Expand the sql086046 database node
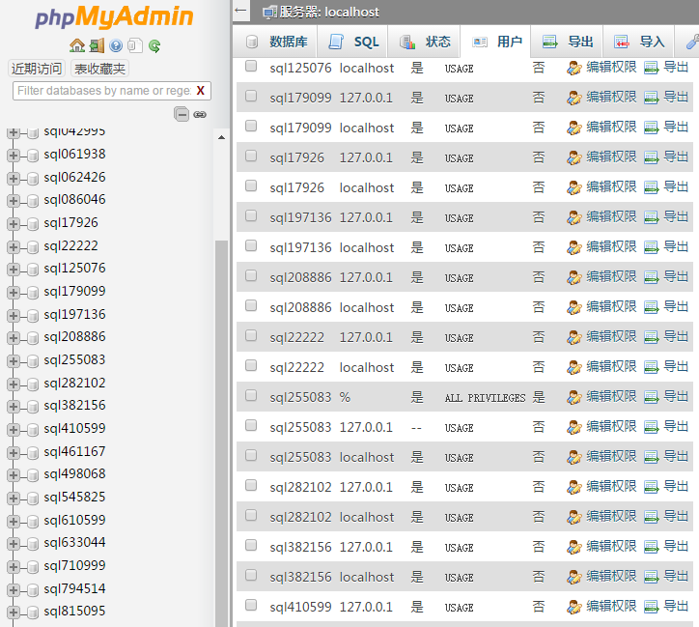699x627 pixels. (13, 201)
